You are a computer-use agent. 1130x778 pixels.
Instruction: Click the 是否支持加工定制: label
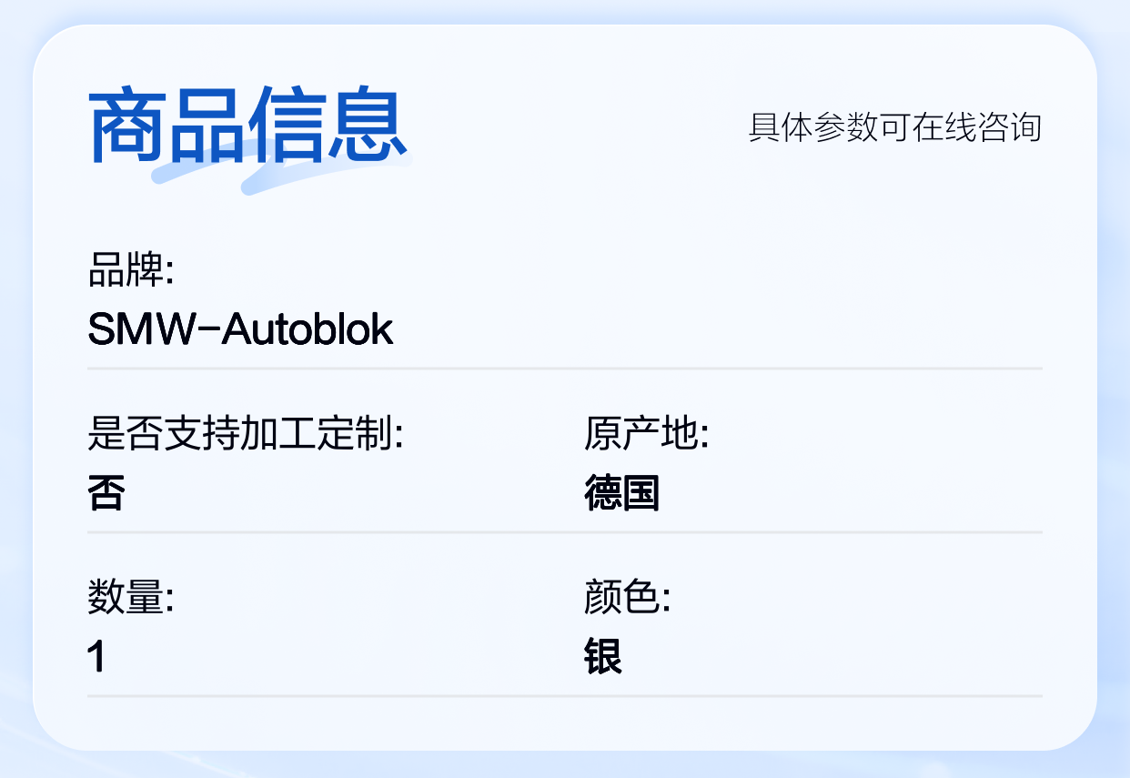pyautogui.click(x=245, y=435)
